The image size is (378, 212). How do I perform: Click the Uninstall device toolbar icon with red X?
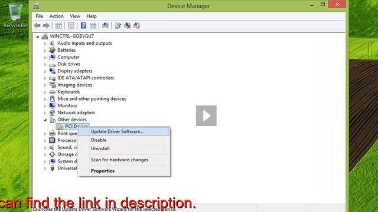pos(128,25)
